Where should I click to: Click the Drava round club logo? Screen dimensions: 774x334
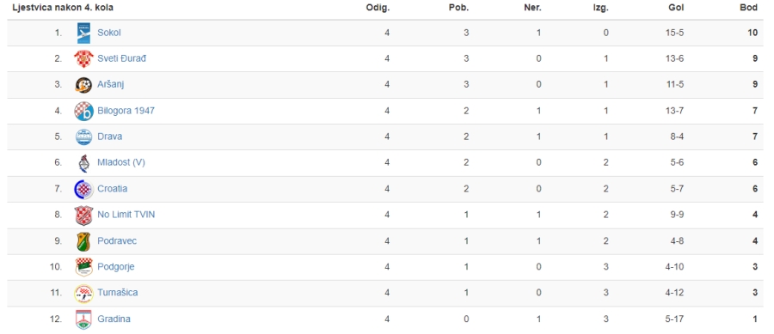point(84,137)
